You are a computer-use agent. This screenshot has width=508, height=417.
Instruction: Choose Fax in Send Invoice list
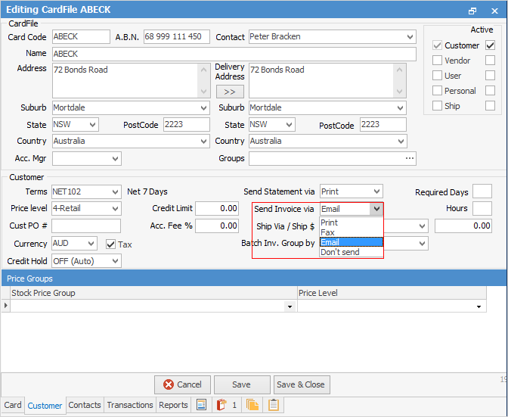[327, 232]
